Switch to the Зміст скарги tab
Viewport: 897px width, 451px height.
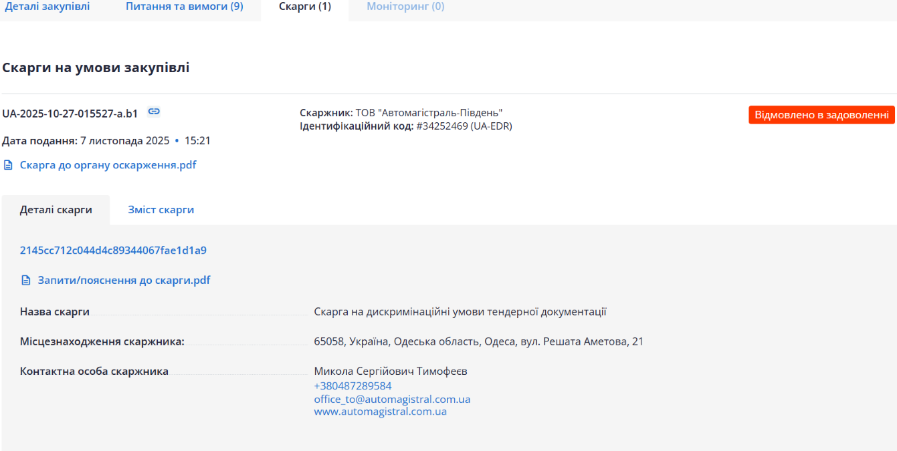[x=161, y=210]
